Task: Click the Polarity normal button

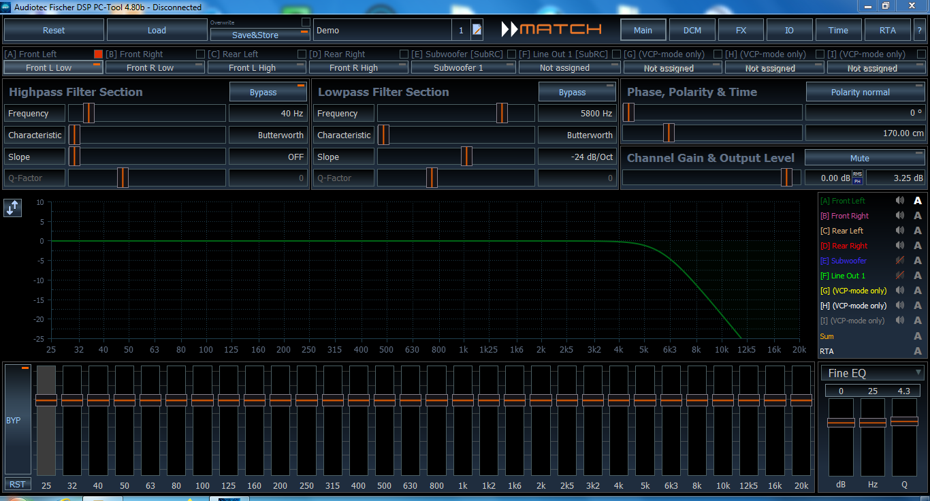Action: coord(865,92)
